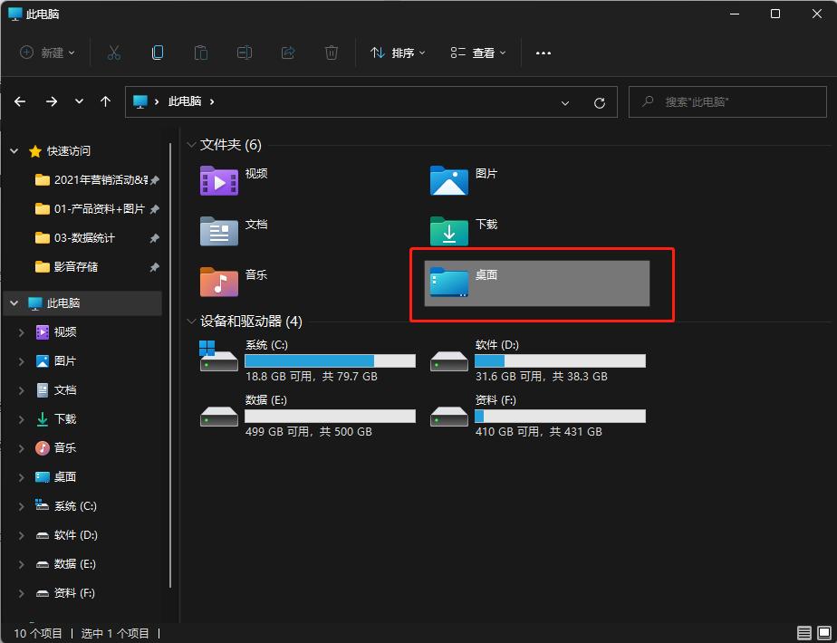Viewport: 837px width, 643px height.
Task: Refresh the current folder view
Action: [600, 101]
